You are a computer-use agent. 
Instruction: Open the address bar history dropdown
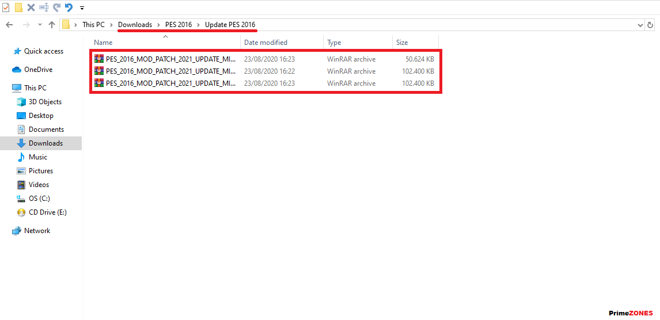click(640, 25)
